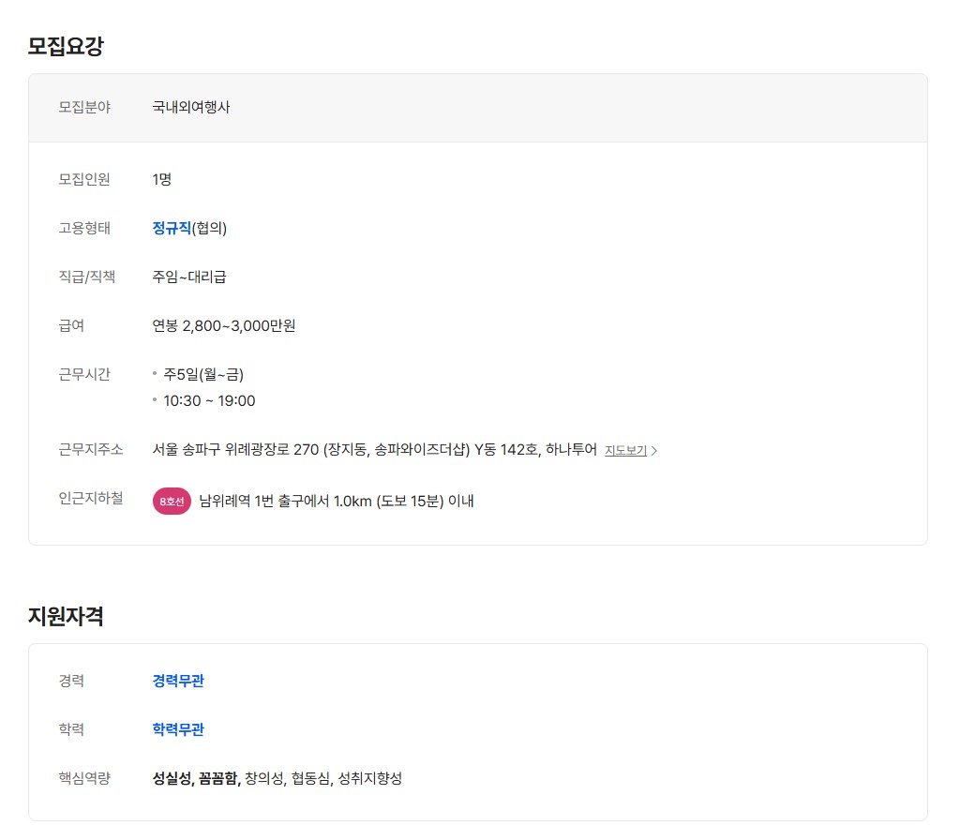Open the 지도보기 map link

pos(625,450)
